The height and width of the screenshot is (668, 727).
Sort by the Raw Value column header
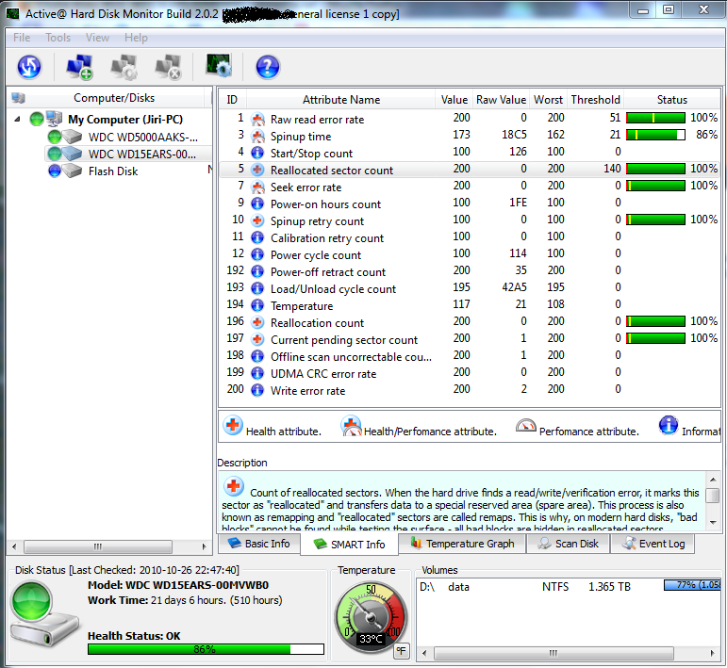[x=501, y=100]
